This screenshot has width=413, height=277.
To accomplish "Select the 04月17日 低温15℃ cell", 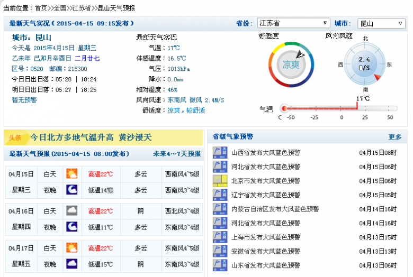I will (101, 264).
